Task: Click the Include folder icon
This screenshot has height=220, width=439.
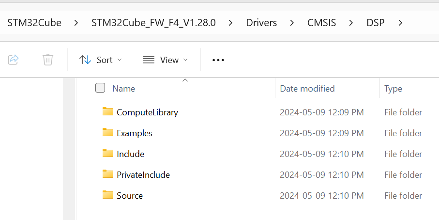Action: (107, 154)
